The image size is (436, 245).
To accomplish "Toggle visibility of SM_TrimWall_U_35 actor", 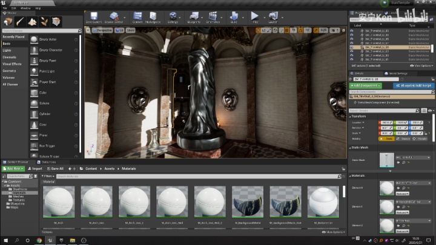I will click(x=352, y=39).
